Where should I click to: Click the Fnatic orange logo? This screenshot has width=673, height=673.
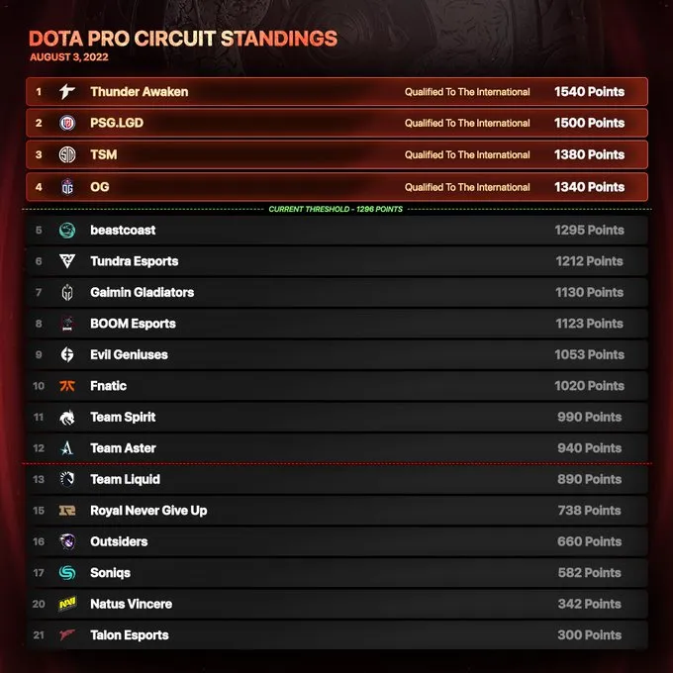(66, 386)
